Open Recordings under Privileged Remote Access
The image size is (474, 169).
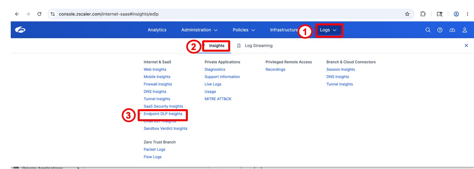pyautogui.click(x=275, y=69)
